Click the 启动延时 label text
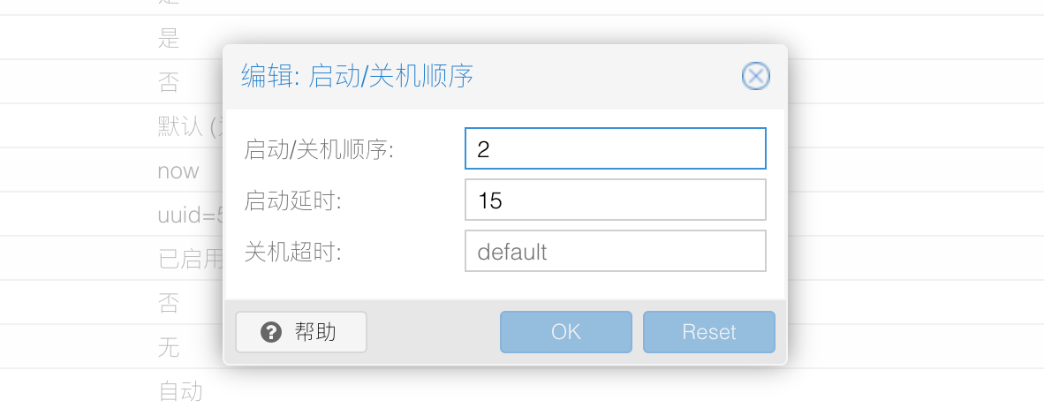 point(292,201)
